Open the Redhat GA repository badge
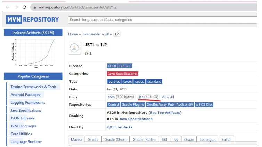Image resolution: width=262 pixels, height=147 pixels. [185, 104]
